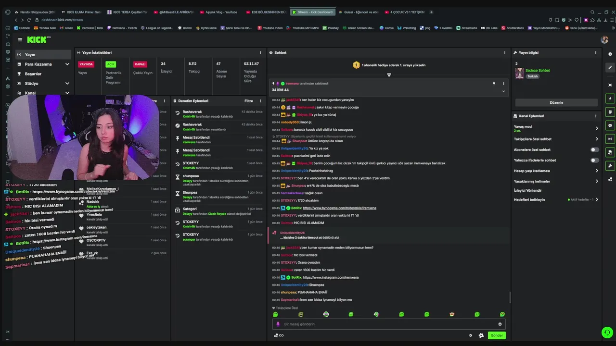This screenshot has height=346, width=616.
Task: Open Kanal Eylemleri panel three-dot menu
Action: point(596,116)
